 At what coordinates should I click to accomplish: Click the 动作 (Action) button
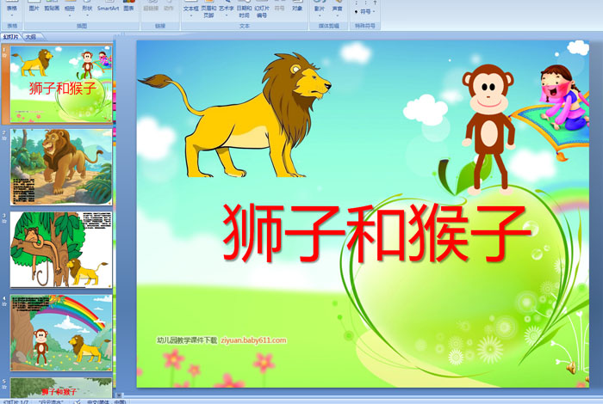click(169, 7)
